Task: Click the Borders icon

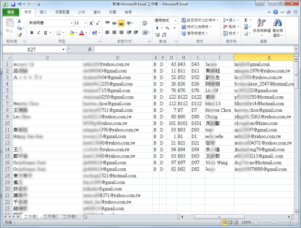Action: (x=59, y=33)
